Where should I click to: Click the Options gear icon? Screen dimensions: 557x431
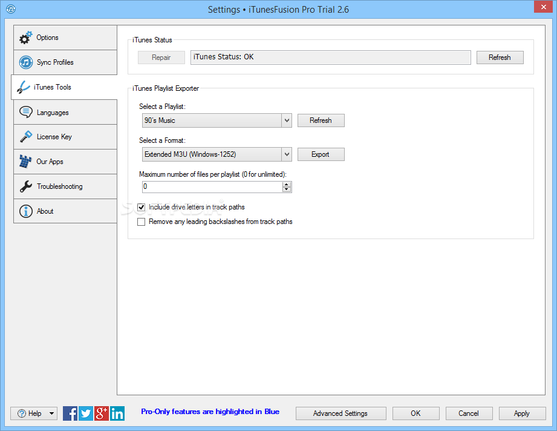[x=25, y=38]
